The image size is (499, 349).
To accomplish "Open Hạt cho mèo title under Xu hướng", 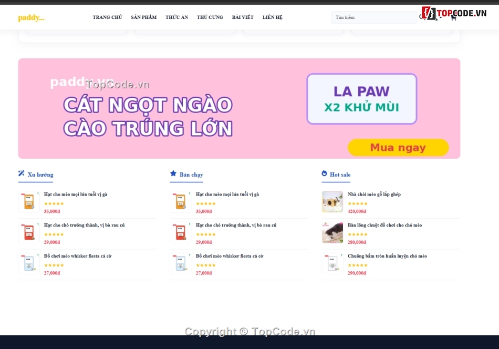I will [x=76, y=194].
